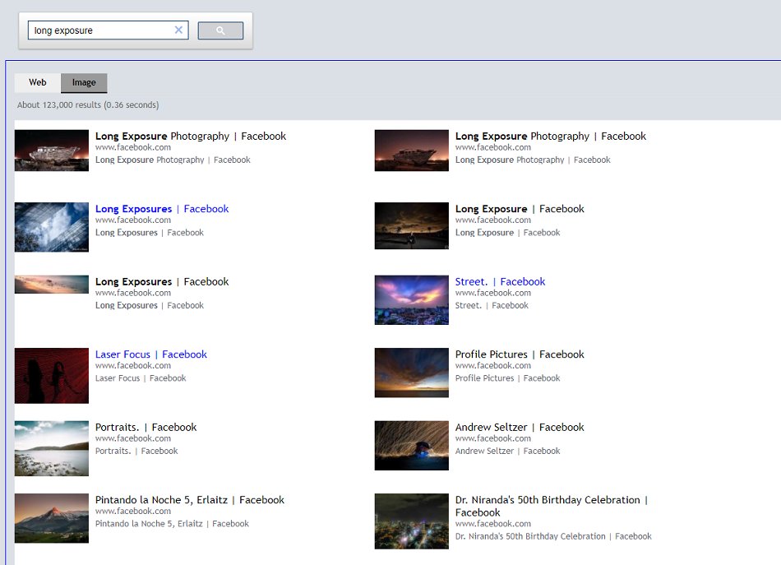
Task: View glass building clouds thumbnail
Action: [52, 227]
